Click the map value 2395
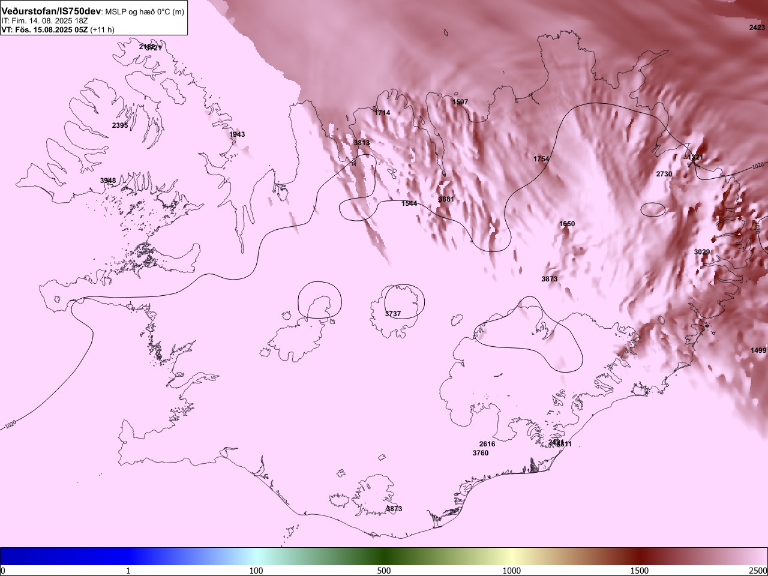768x576 pixels. point(120,125)
